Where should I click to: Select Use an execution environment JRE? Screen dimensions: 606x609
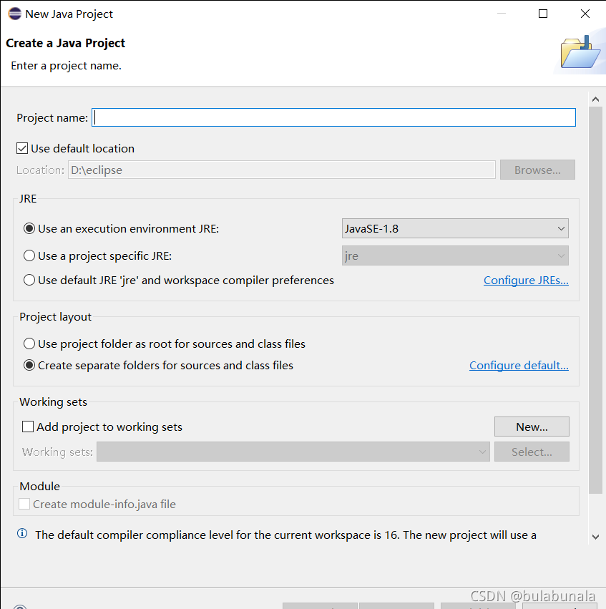point(29,228)
